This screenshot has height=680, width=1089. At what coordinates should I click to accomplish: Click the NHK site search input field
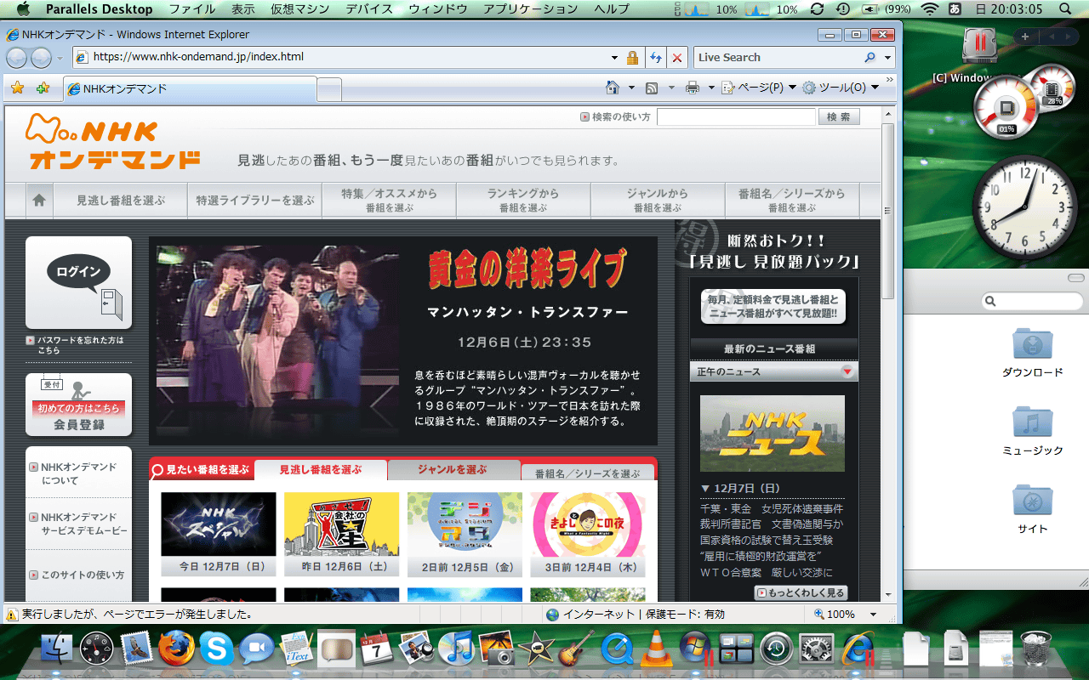tap(736, 117)
